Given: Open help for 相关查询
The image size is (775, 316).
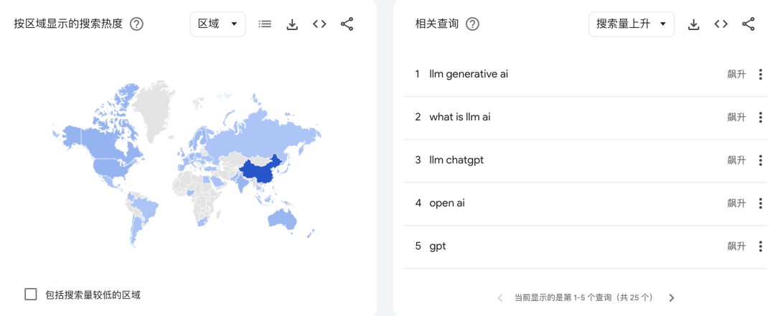Looking at the screenshot, I should pyautogui.click(x=472, y=24).
